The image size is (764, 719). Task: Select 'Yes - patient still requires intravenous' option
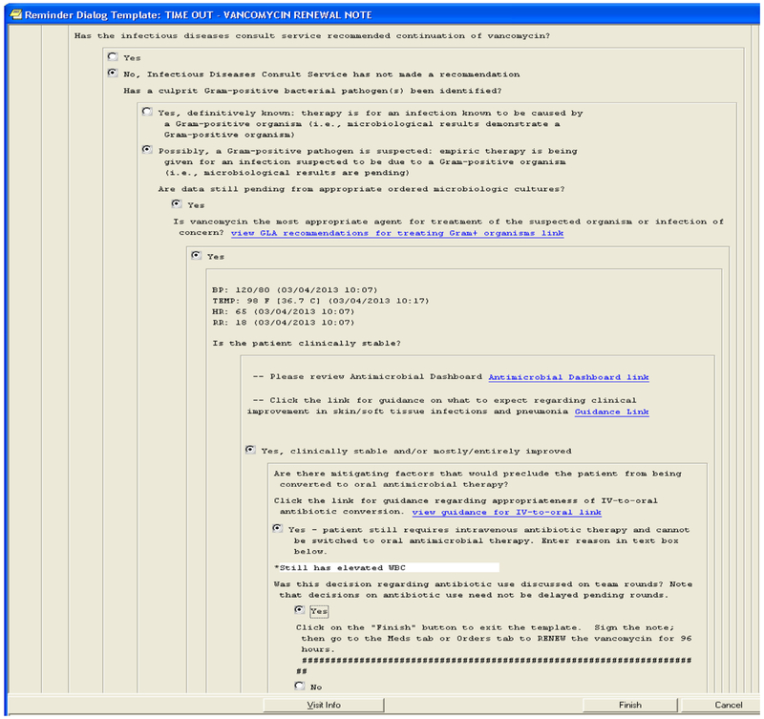pos(278,528)
